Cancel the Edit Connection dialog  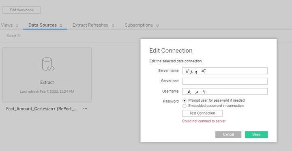(228, 134)
